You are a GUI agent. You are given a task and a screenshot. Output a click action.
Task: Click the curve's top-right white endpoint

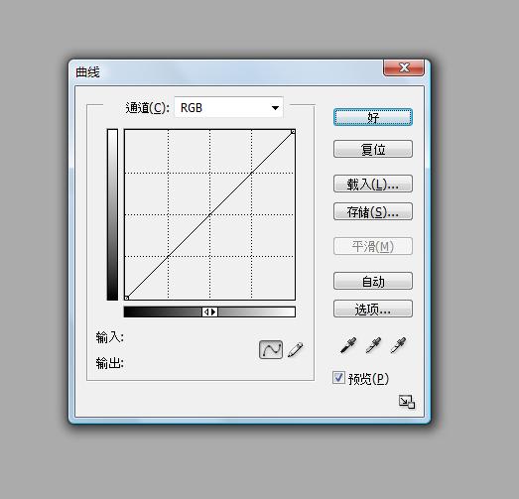coord(293,132)
